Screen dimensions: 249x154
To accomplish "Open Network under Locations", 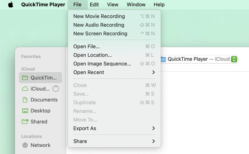I will (40, 145).
